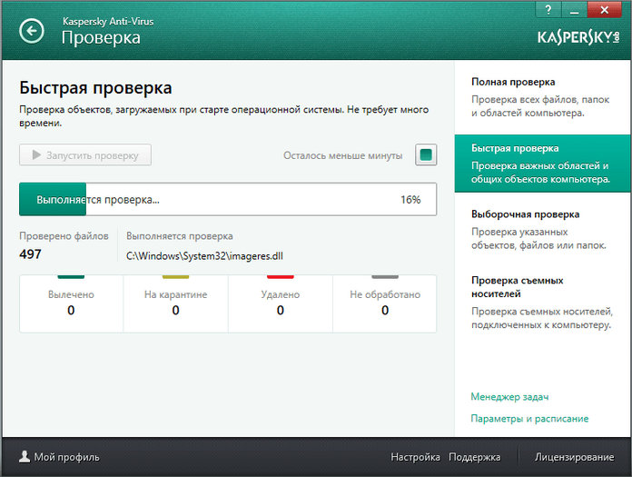Click the Удалено counter tile
This screenshot has height=477, width=632.
point(281,303)
